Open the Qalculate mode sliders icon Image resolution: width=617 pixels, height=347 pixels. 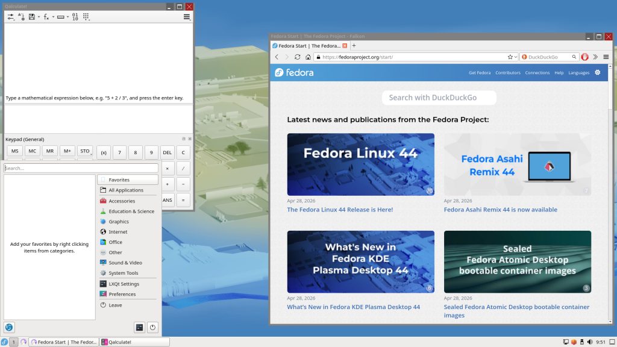pos(11,17)
